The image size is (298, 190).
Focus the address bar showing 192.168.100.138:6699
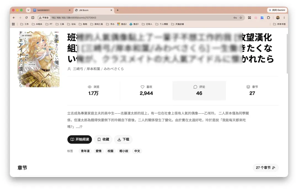pyautogui.click(x=141, y=18)
